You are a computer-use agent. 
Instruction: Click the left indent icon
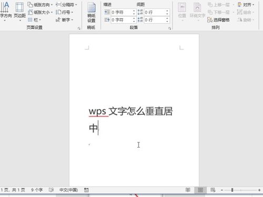tap(107, 12)
